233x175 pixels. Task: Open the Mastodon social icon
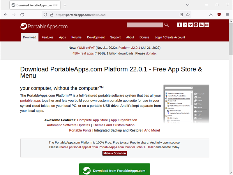(196, 25)
